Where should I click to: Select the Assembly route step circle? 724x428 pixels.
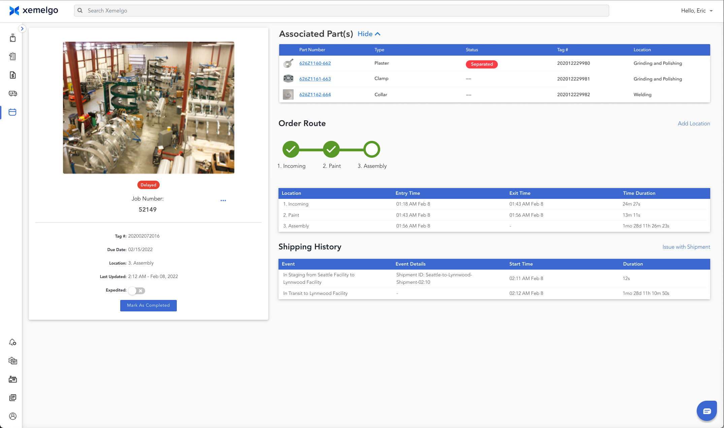point(372,149)
